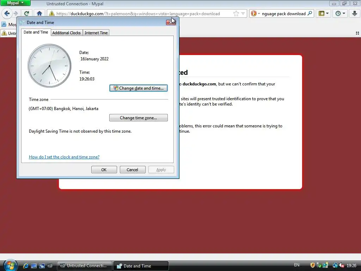Viewport: 361px width, 271px height.
Task: Click the network computers tray icon
Action: [x=335, y=265]
